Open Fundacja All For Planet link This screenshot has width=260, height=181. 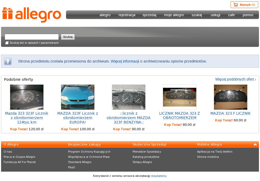pyautogui.click(x=19, y=162)
